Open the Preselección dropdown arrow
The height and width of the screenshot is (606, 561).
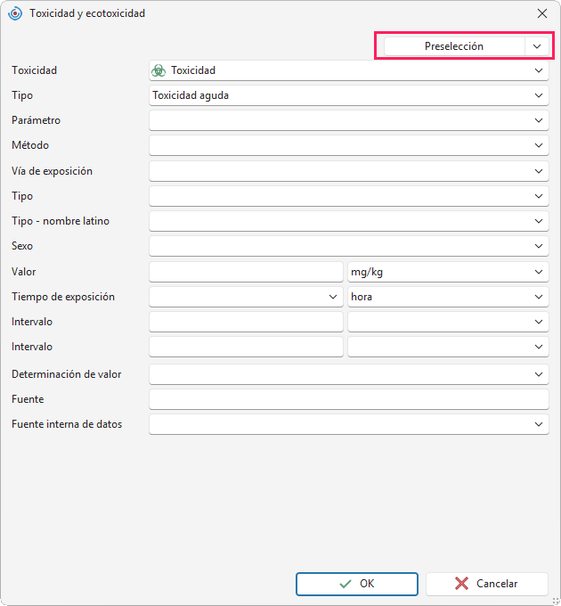(x=537, y=46)
